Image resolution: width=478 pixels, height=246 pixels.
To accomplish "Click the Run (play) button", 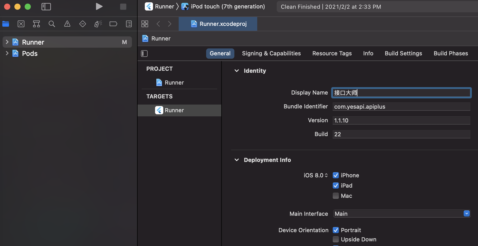I will [99, 7].
